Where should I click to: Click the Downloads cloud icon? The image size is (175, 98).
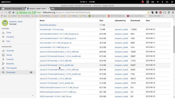pyautogui.click(x=3, y=72)
